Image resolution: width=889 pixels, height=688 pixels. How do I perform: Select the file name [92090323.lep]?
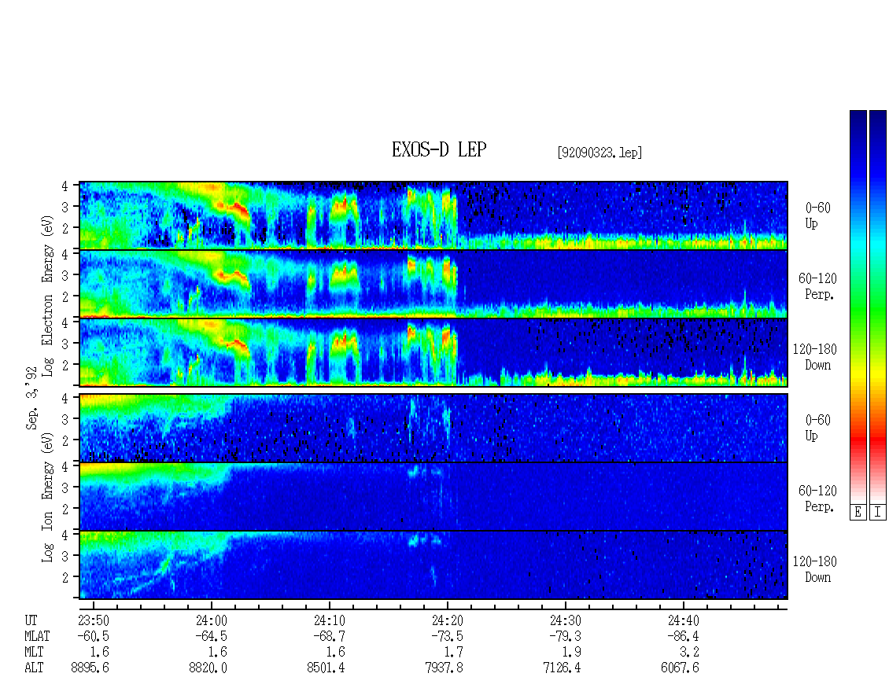coord(599,153)
